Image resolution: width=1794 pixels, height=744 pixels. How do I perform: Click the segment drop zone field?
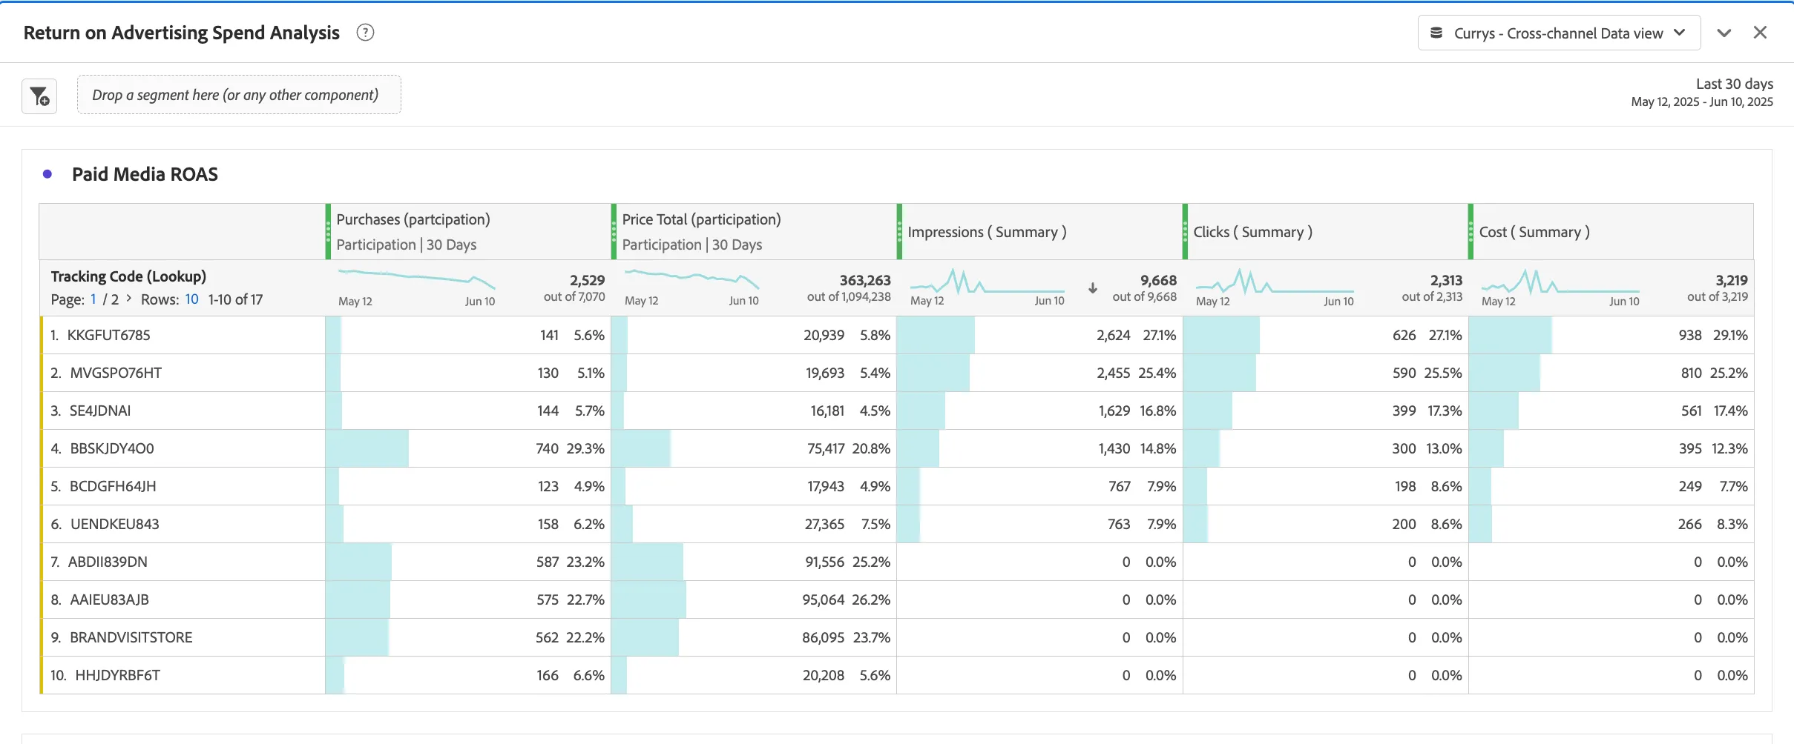(239, 95)
